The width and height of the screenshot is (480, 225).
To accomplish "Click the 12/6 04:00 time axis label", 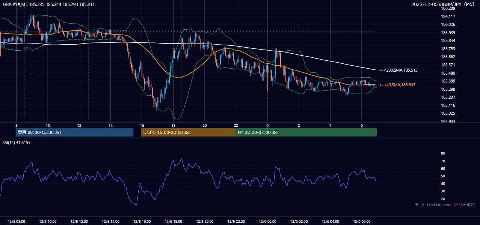I will 331,222.
